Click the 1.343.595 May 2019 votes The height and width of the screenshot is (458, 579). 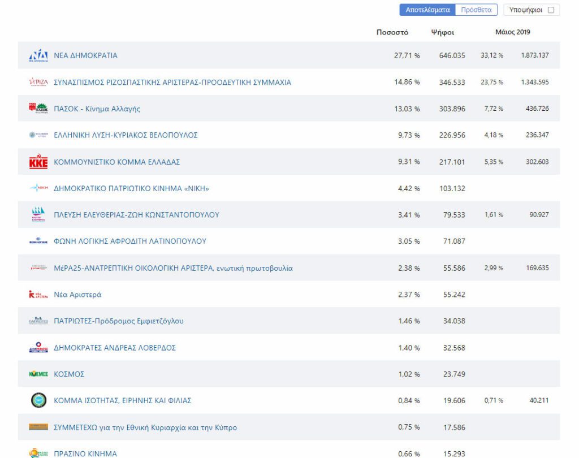[535, 82]
